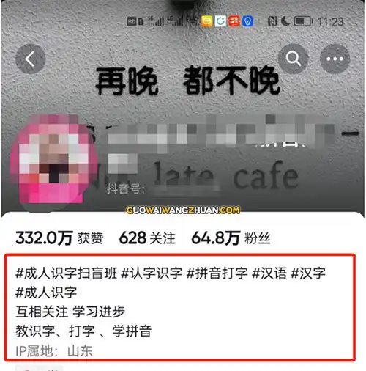Viewport: 366px width, 371px height.
Task: Tap the blue lightbulb status bar icon
Action: pyautogui.click(x=248, y=21)
